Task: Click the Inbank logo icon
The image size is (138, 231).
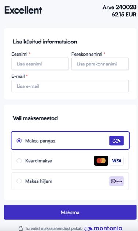Action: [x=117, y=181]
